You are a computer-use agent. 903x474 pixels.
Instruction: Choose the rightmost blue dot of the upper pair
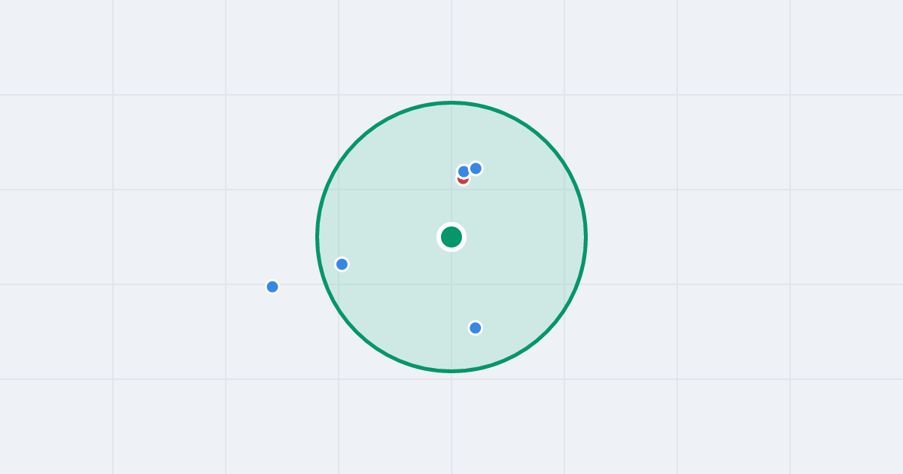[x=476, y=169]
